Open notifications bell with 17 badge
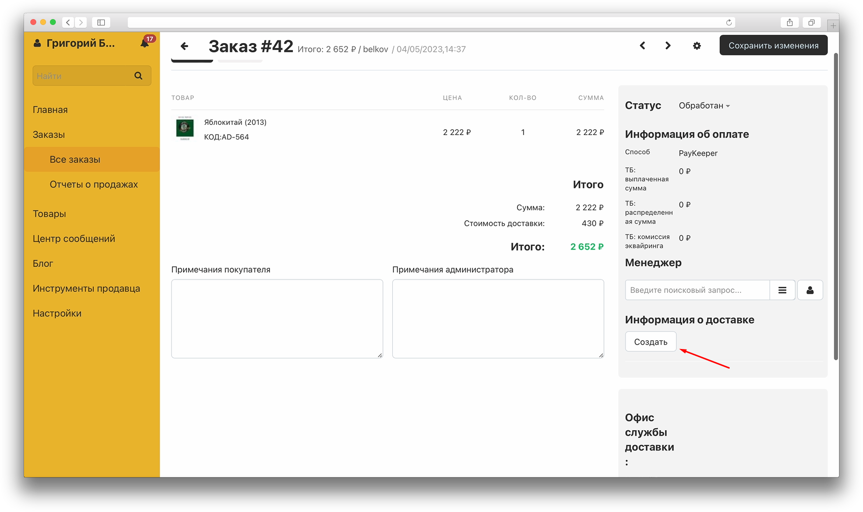The width and height of the screenshot is (863, 512). coord(145,43)
